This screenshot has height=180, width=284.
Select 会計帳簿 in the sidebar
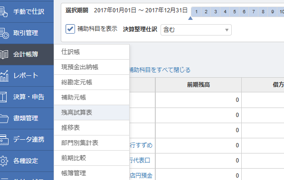pos(27,54)
